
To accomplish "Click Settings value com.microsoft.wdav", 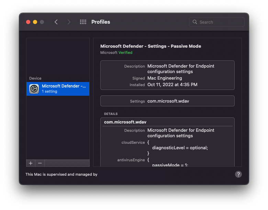I will [168, 101].
